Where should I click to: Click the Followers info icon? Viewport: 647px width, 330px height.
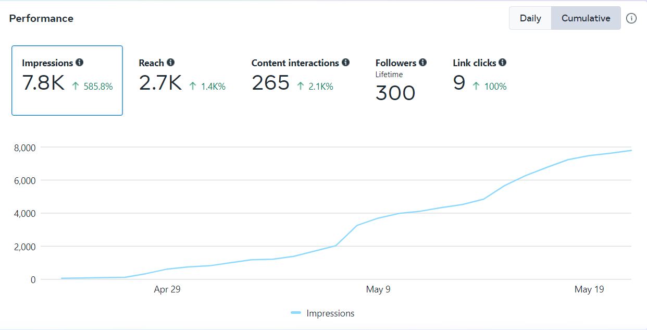pos(422,63)
